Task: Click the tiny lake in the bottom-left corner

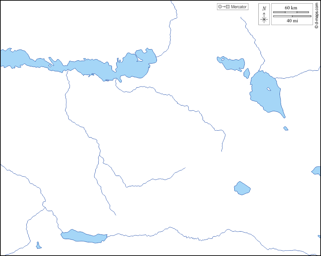Action: point(39,246)
